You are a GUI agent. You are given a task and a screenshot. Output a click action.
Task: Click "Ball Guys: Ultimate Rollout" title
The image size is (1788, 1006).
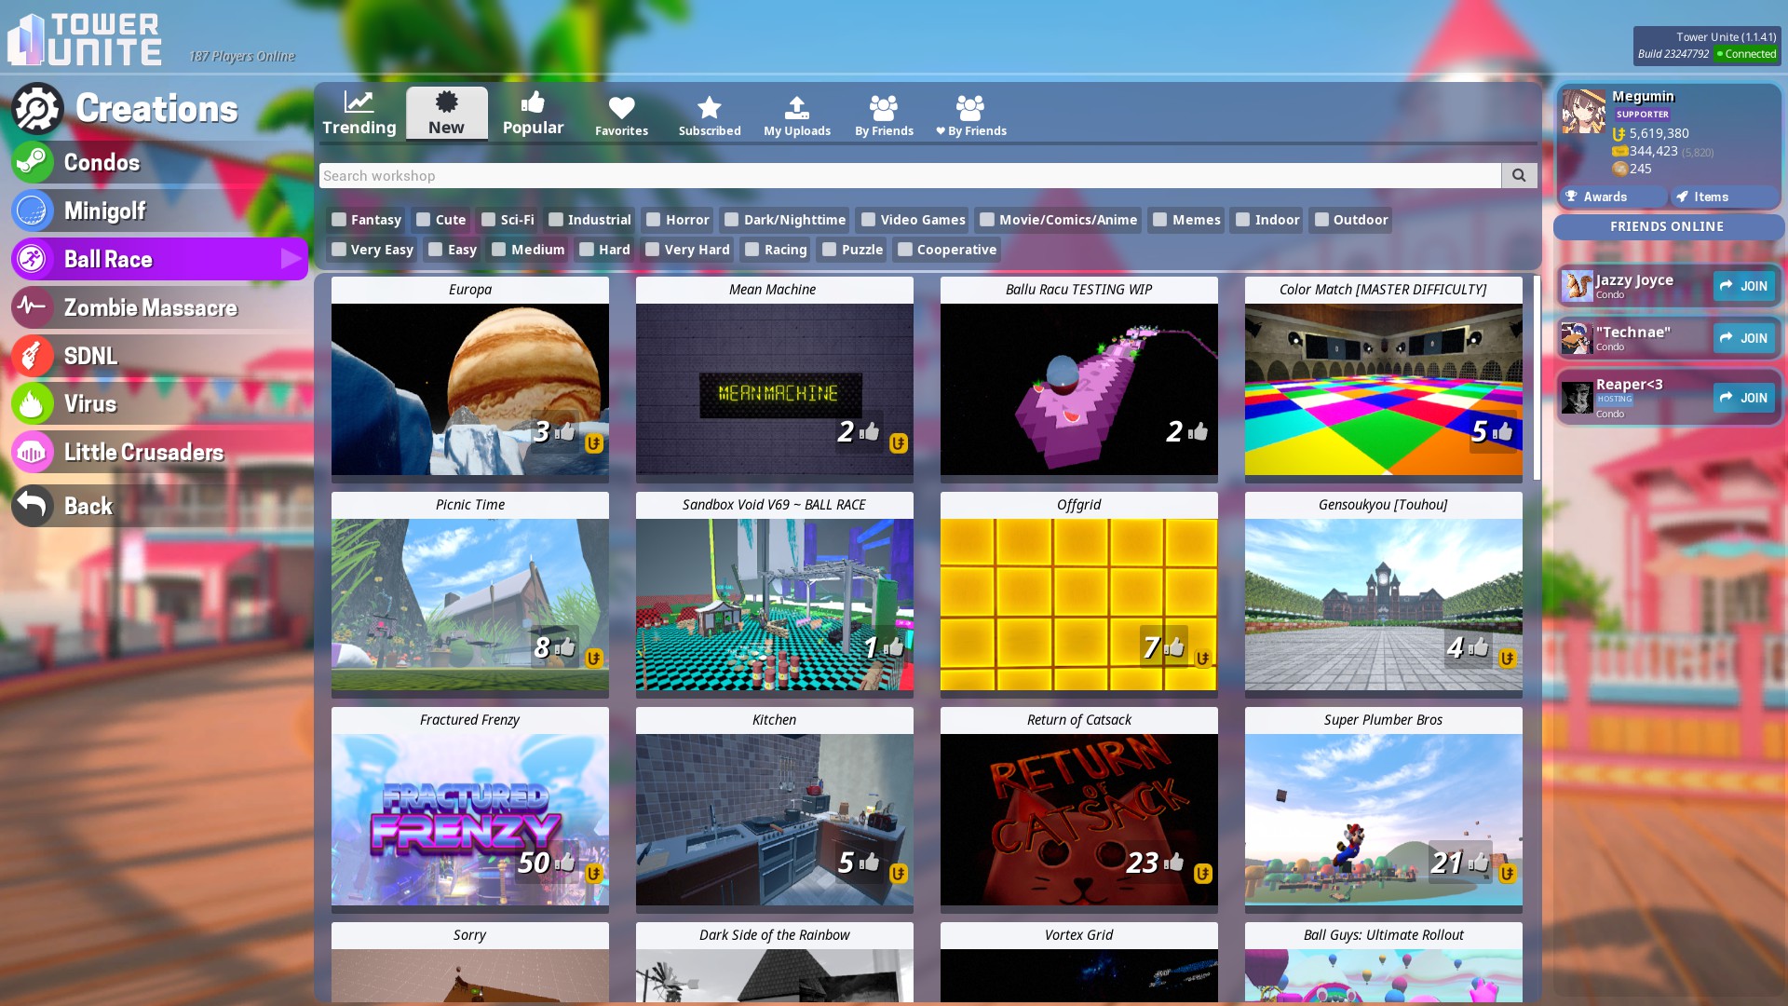pos(1384,935)
